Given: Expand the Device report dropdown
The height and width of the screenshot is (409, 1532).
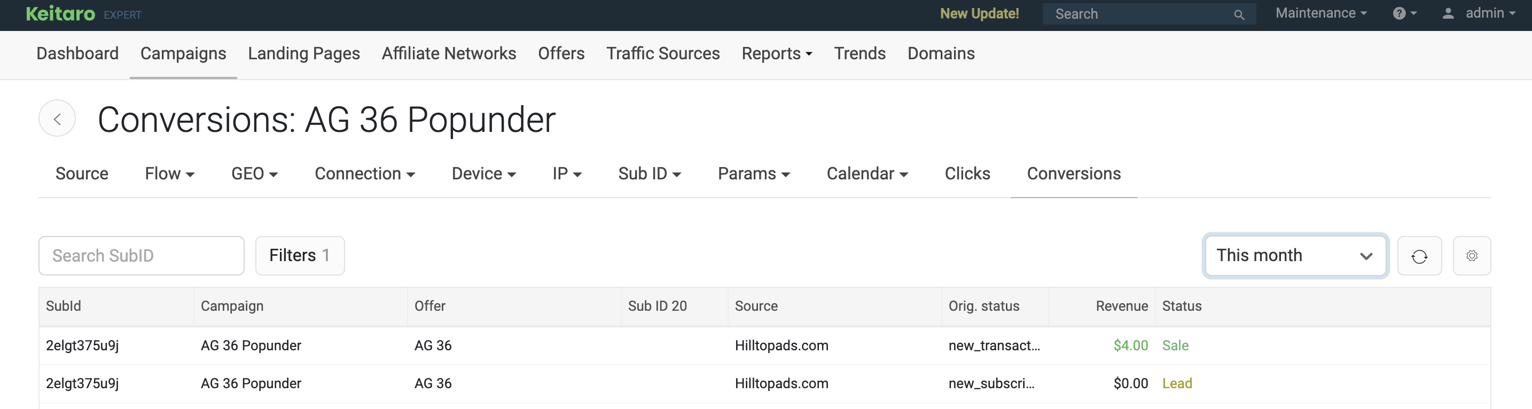Looking at the screenshot, I should click(483, 174).
